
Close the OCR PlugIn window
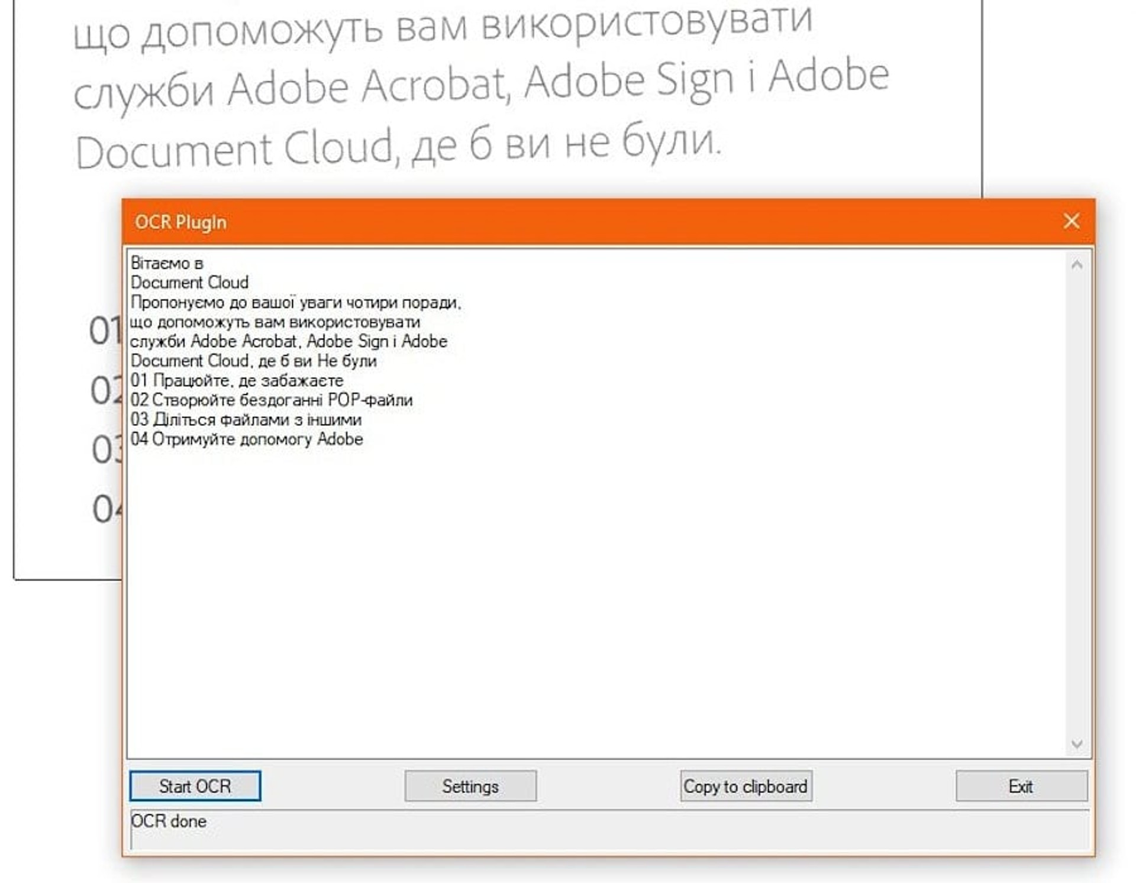(1072, 221)
